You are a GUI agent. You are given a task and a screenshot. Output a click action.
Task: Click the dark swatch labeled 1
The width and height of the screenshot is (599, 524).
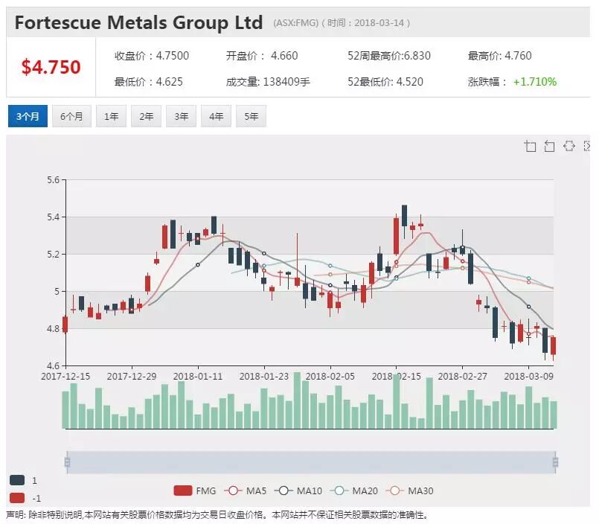coord(17,480)
